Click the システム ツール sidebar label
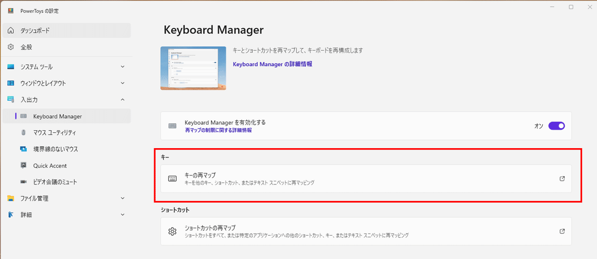The image size is (597, 259). [36, 67]
